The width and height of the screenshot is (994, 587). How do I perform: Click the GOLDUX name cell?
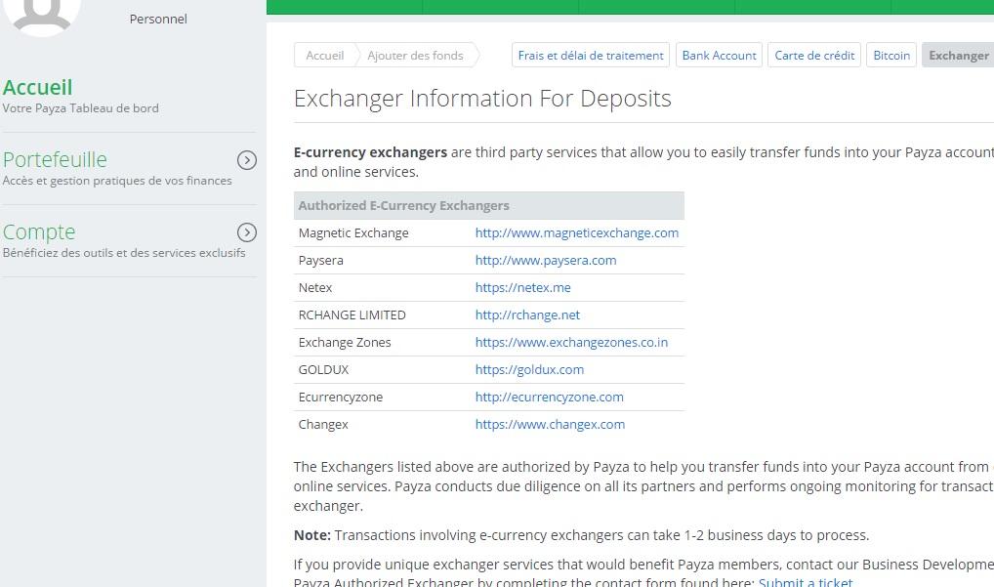(x=323, y=369)
